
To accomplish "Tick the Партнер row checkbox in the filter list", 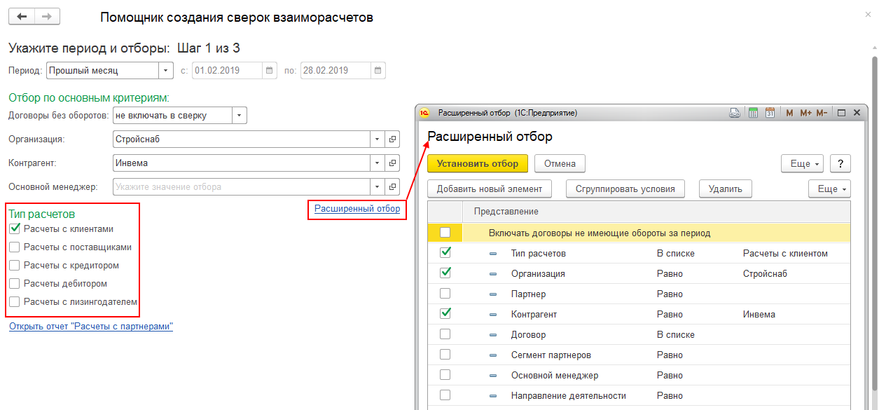I will (445, 294).
